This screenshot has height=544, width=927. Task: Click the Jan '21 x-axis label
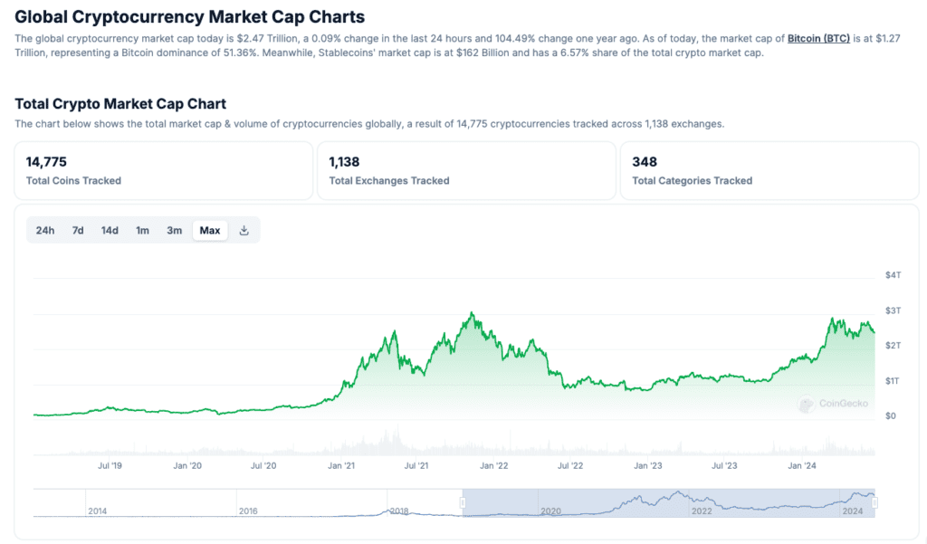(x=341, y=465)
